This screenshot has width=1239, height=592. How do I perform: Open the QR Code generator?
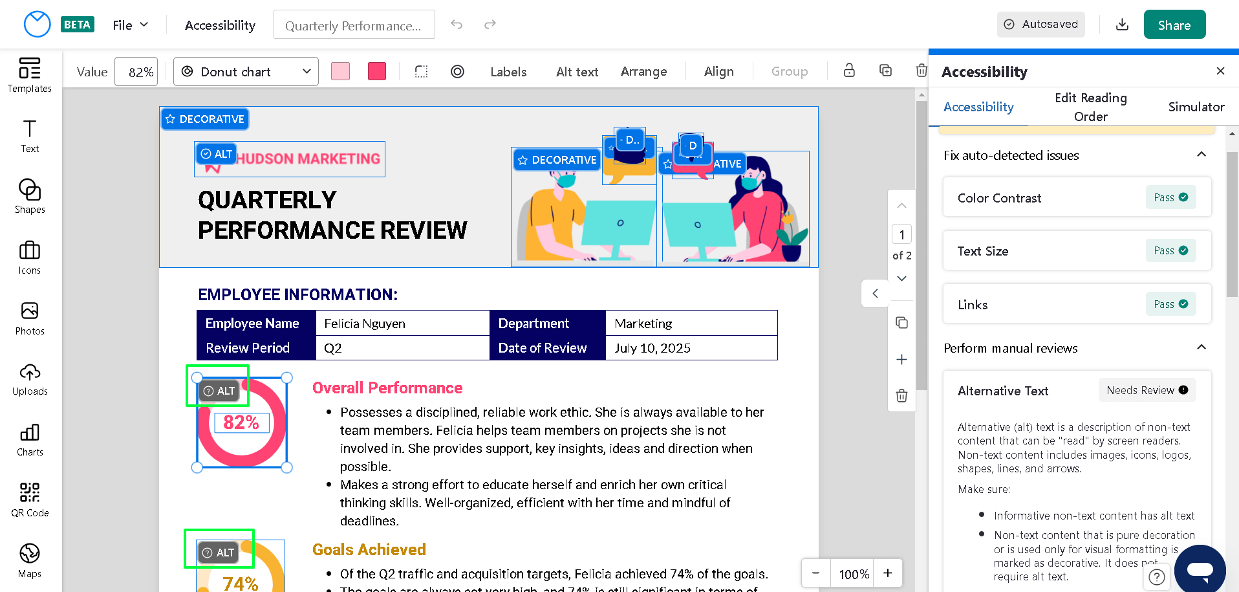pyautogui.click(x=30, y=498)
